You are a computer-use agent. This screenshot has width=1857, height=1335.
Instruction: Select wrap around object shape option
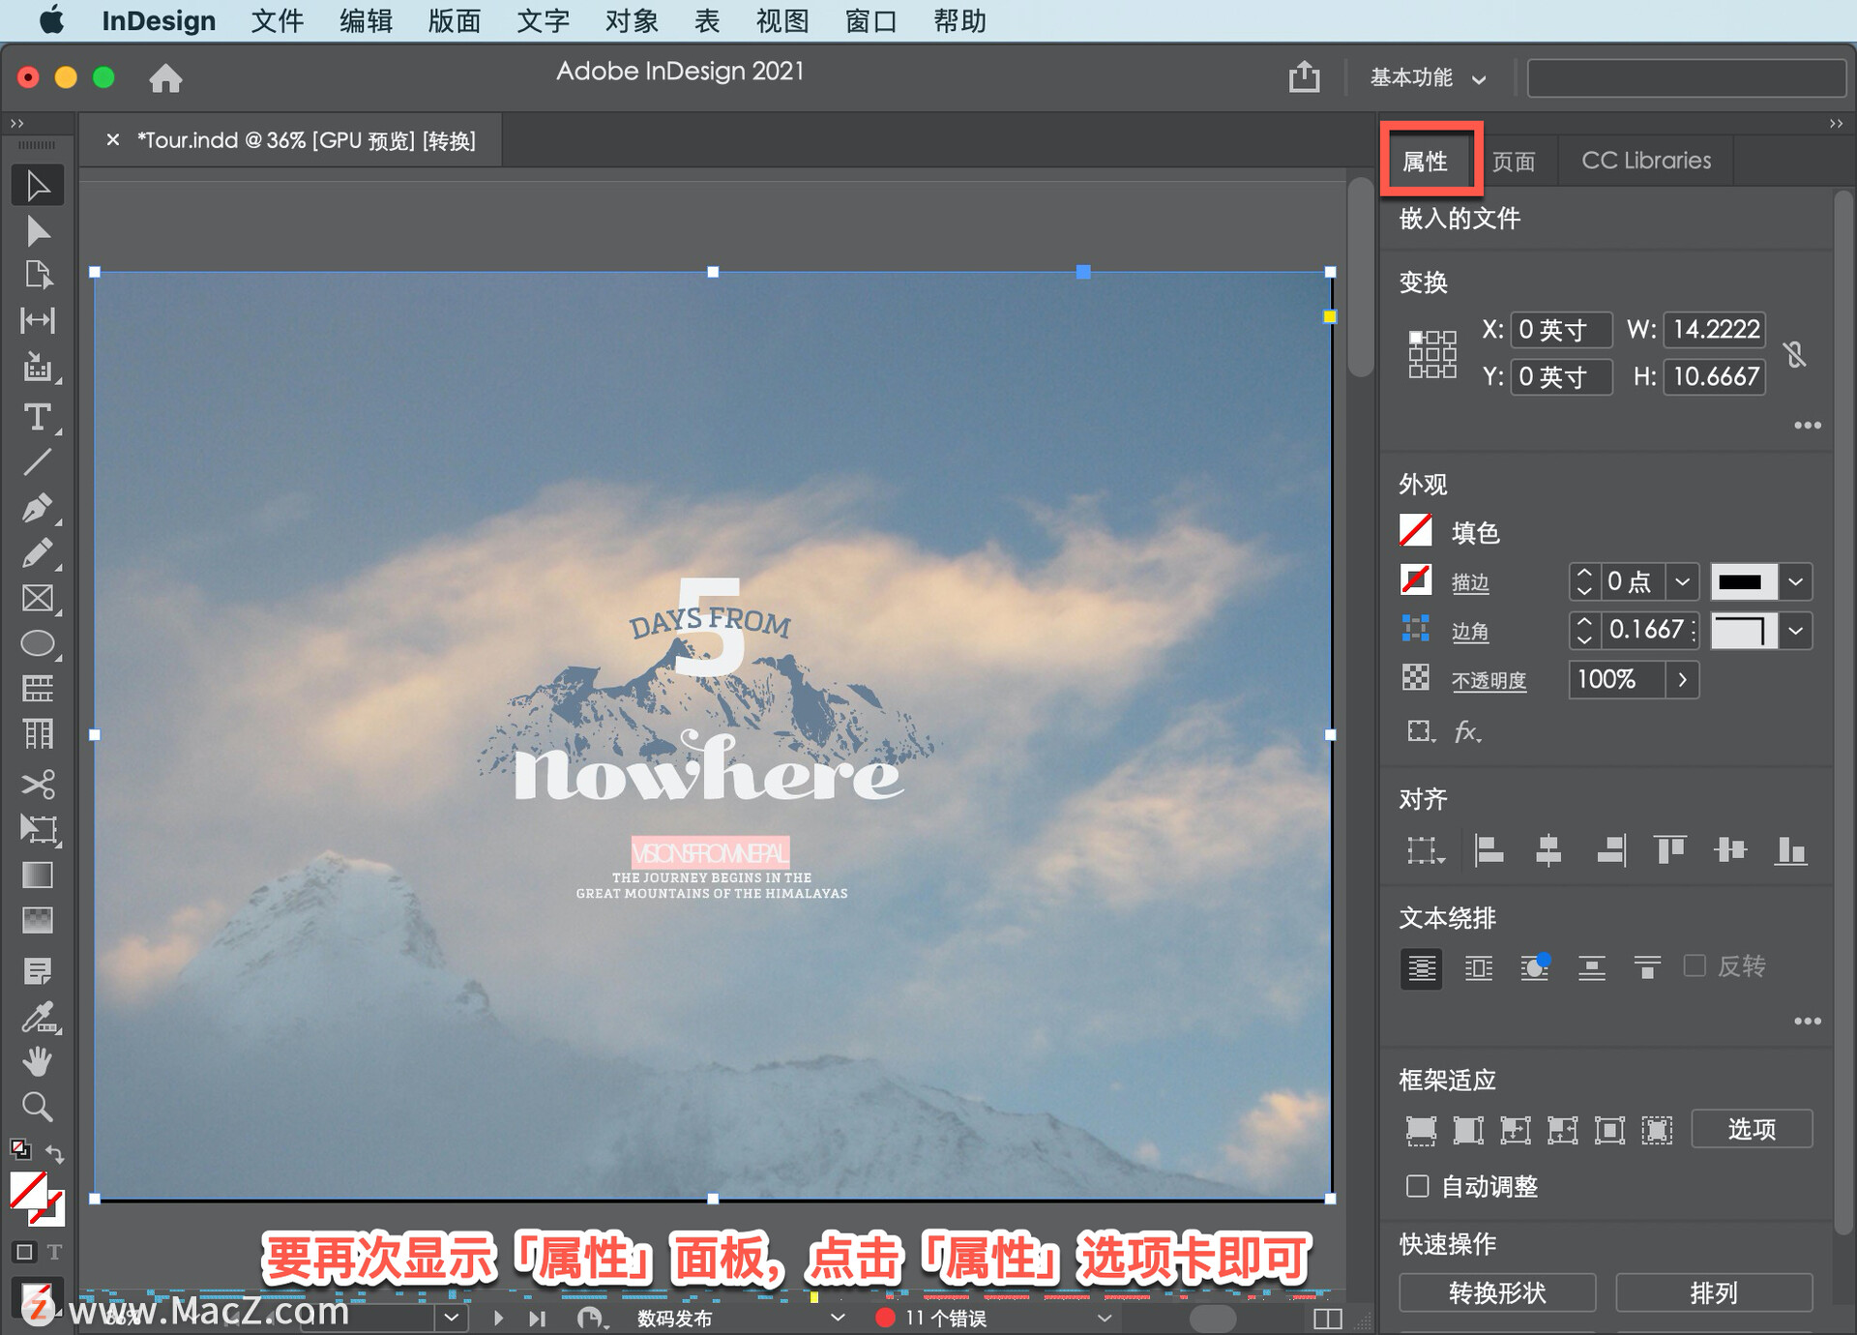[1535, 967]
